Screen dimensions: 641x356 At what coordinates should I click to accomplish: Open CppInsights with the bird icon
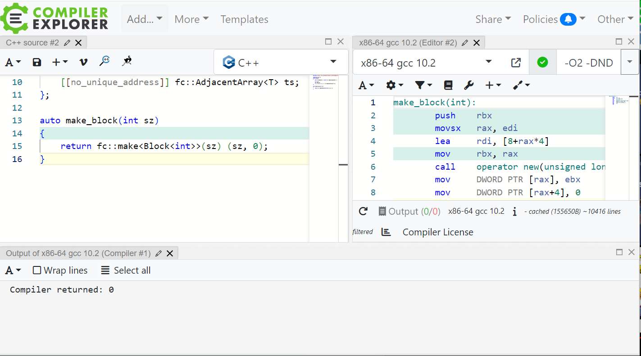(127, 61)
